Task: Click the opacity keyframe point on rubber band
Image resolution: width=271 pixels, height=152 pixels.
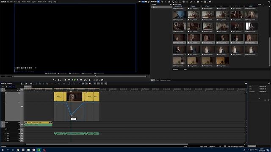Action: pos(71,114)
